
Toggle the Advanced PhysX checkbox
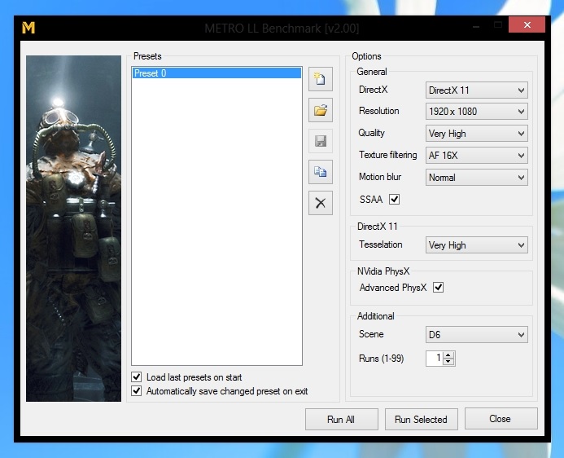438,288
